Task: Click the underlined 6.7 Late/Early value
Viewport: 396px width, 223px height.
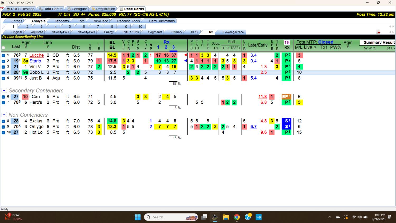Action: click(x=253, y=127)
